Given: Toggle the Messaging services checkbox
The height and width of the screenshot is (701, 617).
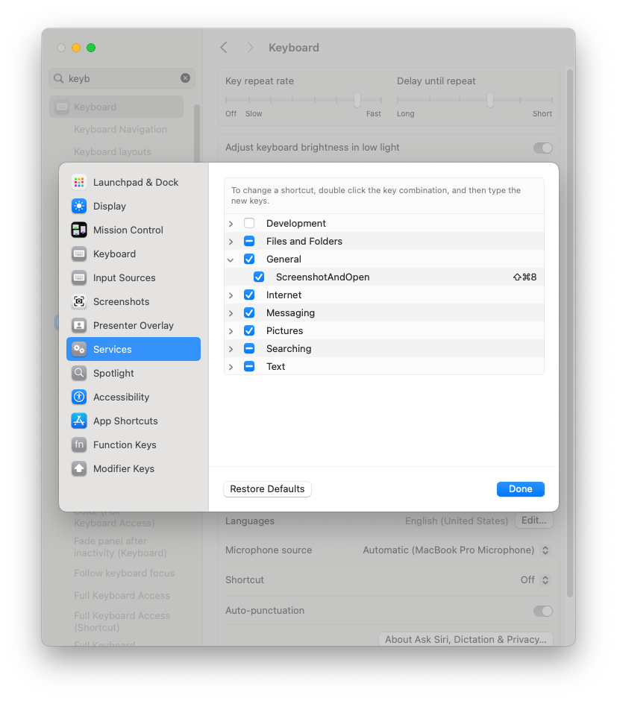Looking at the screenshot, I should click(249, 312).
